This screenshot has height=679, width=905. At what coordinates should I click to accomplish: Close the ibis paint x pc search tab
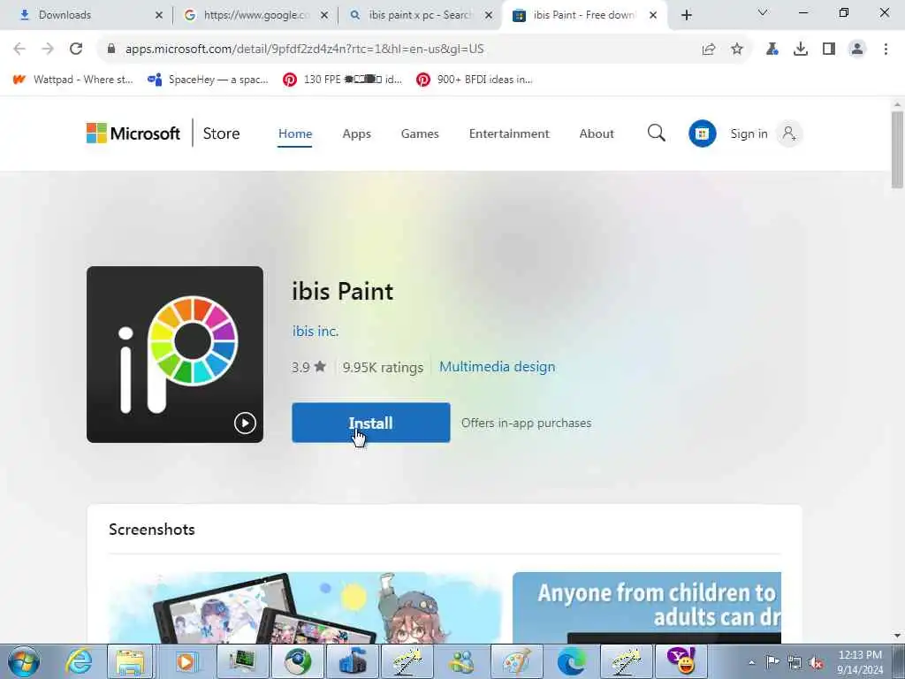[x=488, y=15]
